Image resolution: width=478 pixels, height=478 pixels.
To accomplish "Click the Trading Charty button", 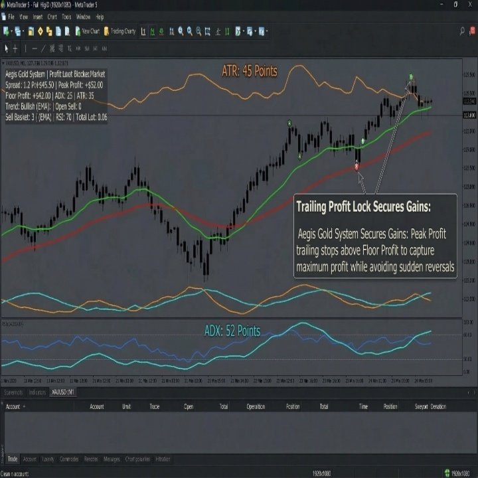I will tap(119, 31).
